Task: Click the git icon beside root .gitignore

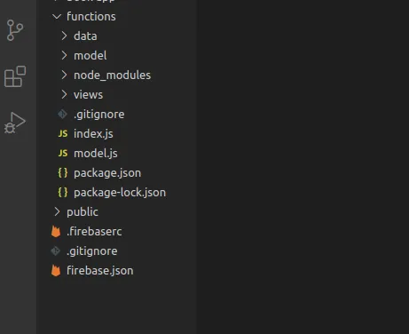Action: pos(56,250)
